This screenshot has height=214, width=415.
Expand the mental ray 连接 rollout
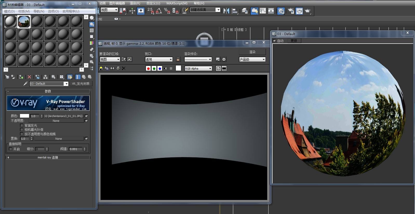(48, 157)
